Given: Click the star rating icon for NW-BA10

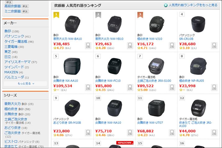Looking at the screenshot, I should click(x=55, y=48).
